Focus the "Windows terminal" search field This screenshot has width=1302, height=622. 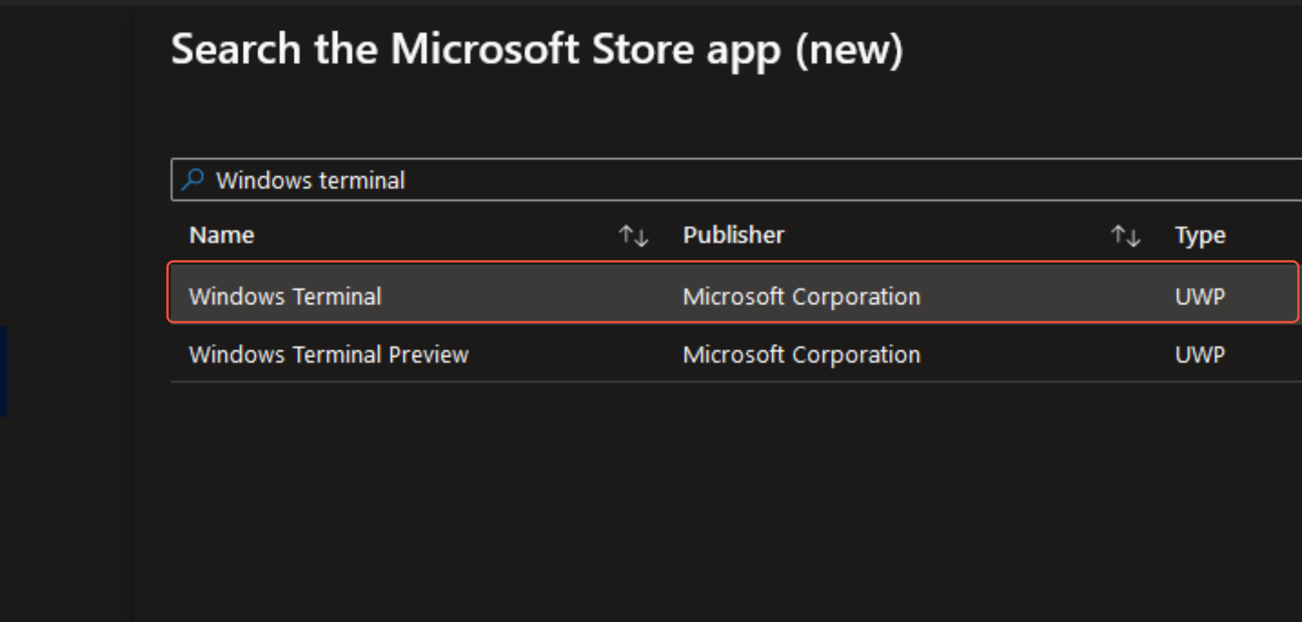(x=736, y=179)
